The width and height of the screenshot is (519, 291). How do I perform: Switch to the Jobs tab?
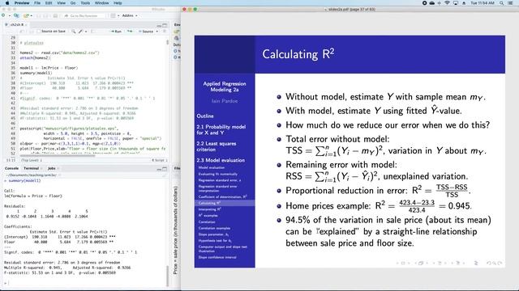coord(52,169)
